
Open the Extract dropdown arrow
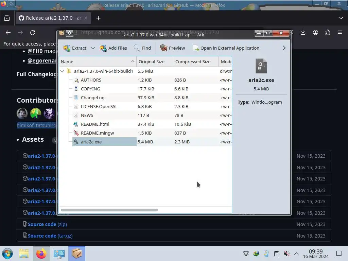tap(93, 48)
